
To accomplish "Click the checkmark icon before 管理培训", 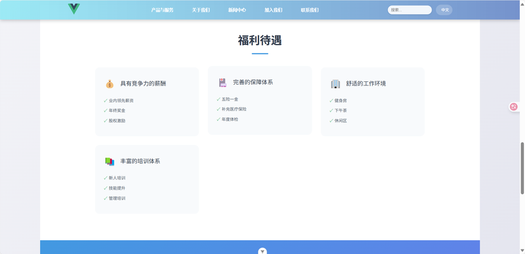I will pos(106,198).
